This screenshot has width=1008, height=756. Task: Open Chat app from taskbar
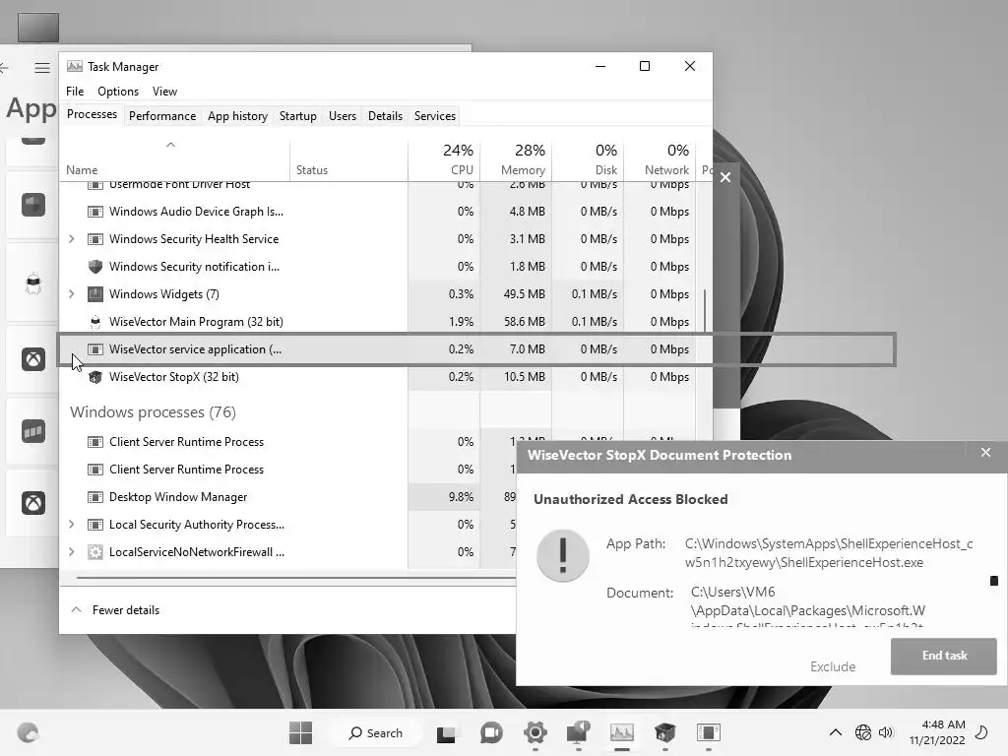491,732
